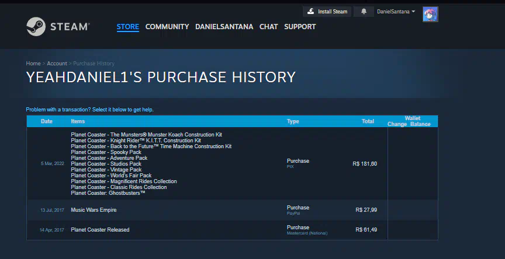Open the DanielSantana account dropdown
The image size is (505, 259).
396,12
